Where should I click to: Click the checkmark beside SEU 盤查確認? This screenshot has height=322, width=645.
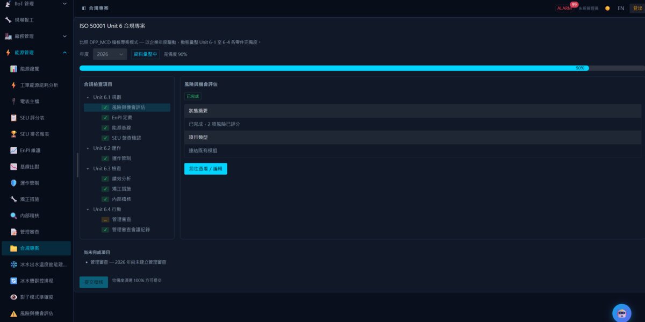click(x=105, y=138)
